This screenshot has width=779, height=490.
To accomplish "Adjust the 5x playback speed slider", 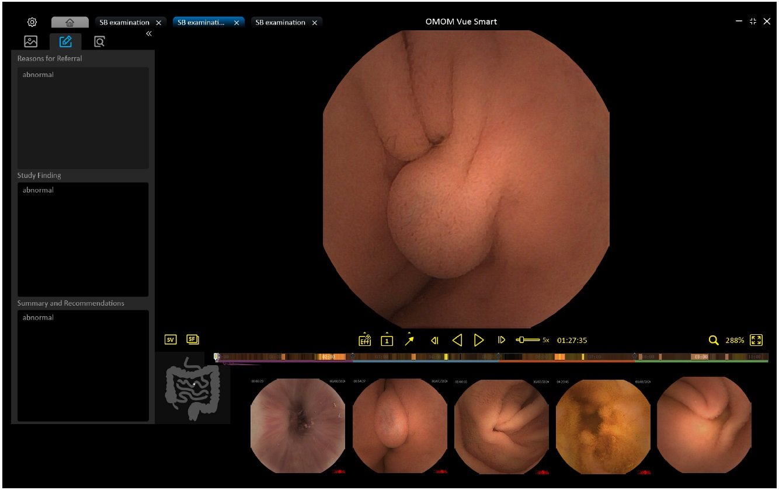I will (x=522, y=339).
